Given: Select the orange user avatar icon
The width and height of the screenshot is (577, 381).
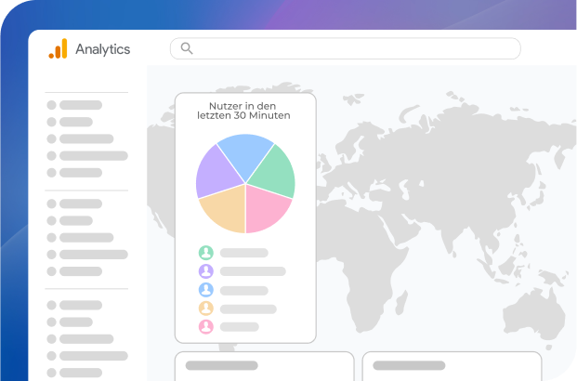Looking at the screenshot, I should point(205,309).
